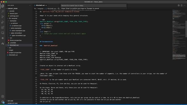
Task: Close the README.md editor tab
Action: [46, 5]
